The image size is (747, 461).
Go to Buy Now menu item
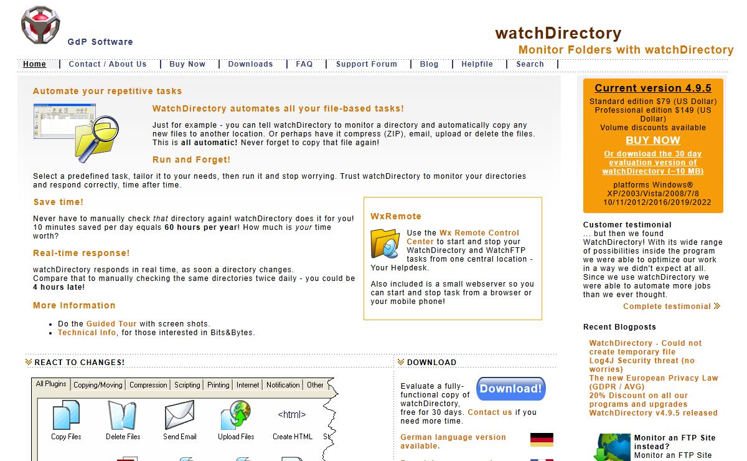[187, 64]
